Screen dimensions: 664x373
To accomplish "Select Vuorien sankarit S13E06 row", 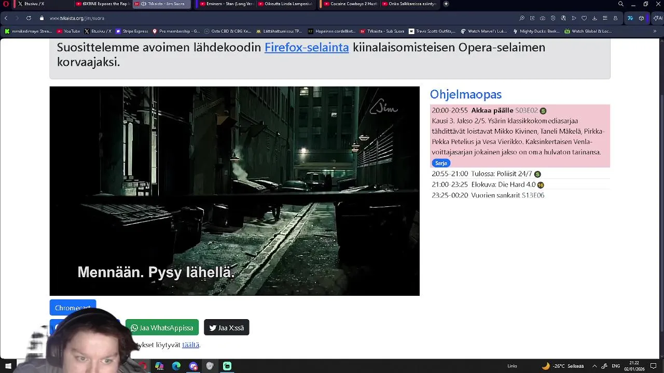I will (520, 195).
